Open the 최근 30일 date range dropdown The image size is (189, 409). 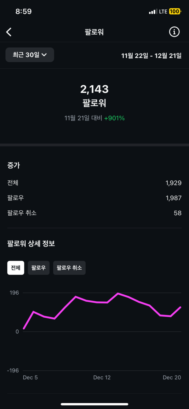click(x=30, y=55)
